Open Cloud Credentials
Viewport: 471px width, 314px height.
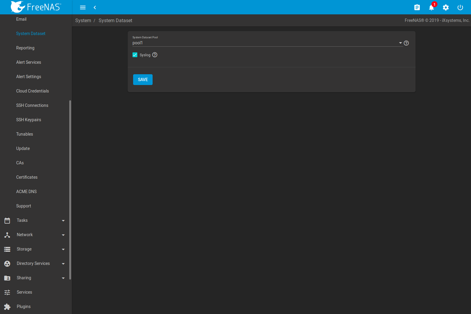pyautogui.click(x=32, y=91)
